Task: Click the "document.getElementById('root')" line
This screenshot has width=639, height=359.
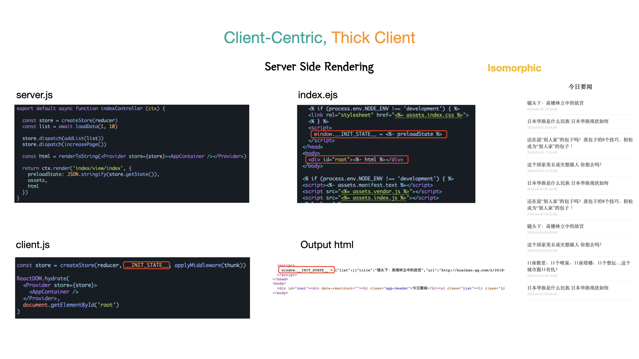Action: tap(71, 305)
